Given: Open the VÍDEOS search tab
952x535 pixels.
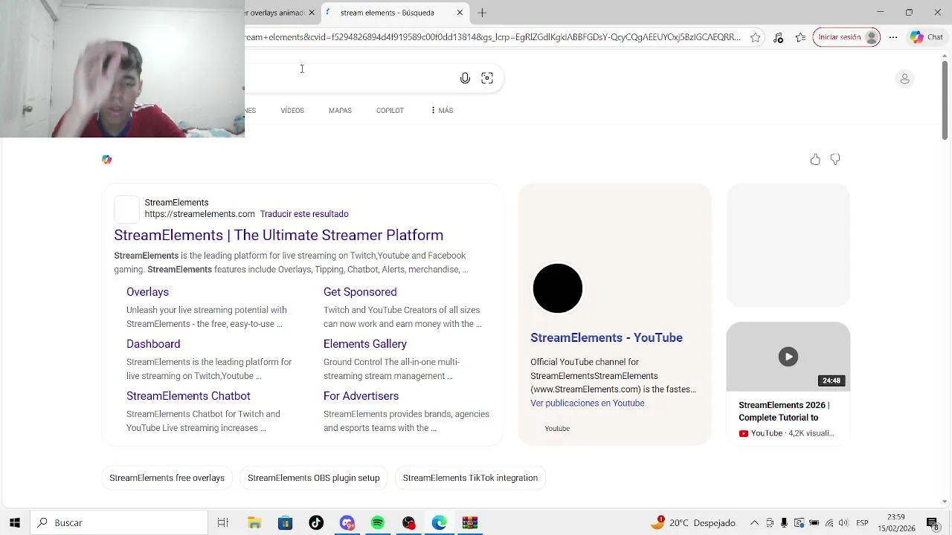Looking at the screenshot, I should [292, 111].
